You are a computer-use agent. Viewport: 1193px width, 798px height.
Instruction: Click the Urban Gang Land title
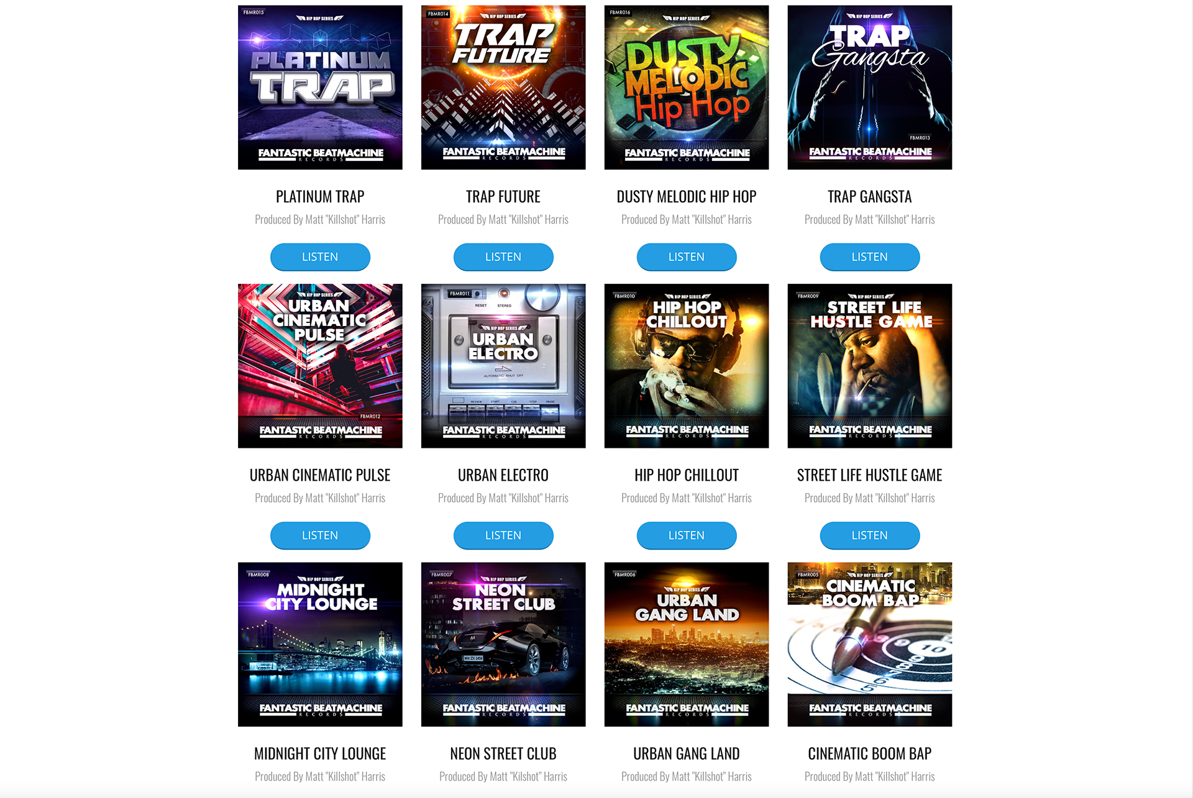point(687,754)
